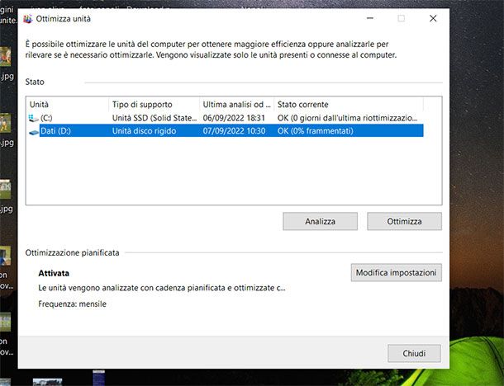Click date '06/09/2022 18:31' cell
The width and height of the screenshot is (504, 386).
tap(234, 118)
